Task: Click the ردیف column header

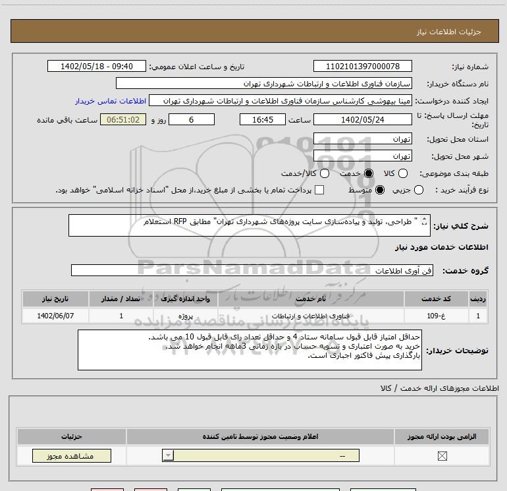Action: 478,299
